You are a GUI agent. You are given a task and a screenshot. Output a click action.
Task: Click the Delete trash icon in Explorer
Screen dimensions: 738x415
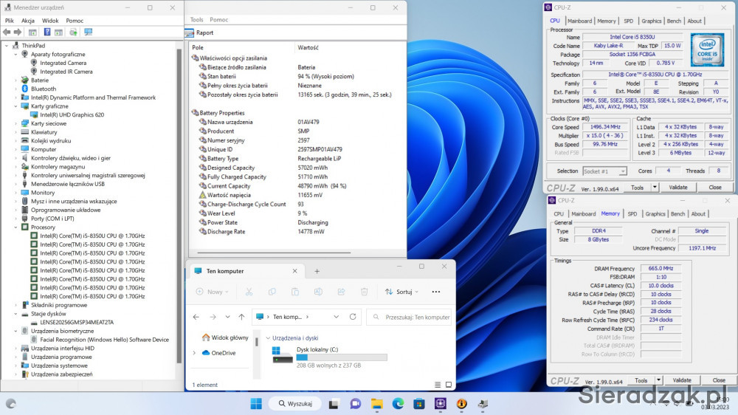point(365,292)
